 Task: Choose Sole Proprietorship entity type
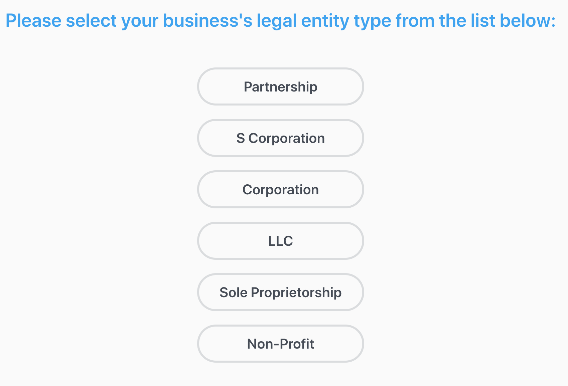coord(280,292)
